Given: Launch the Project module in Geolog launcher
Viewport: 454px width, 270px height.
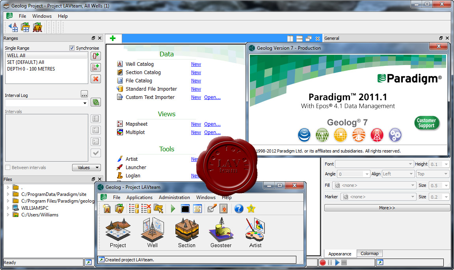Looking at the screenshot, I should pyautogui.click(x=118, y=233).
